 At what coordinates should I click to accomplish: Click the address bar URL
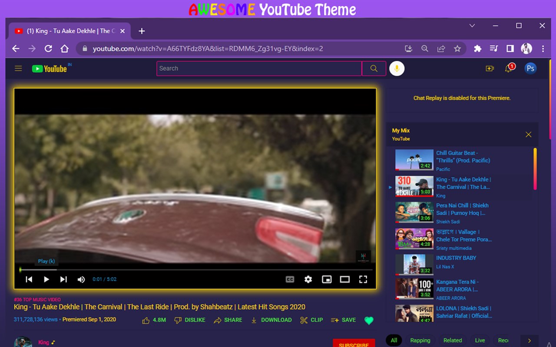(208, 49)
